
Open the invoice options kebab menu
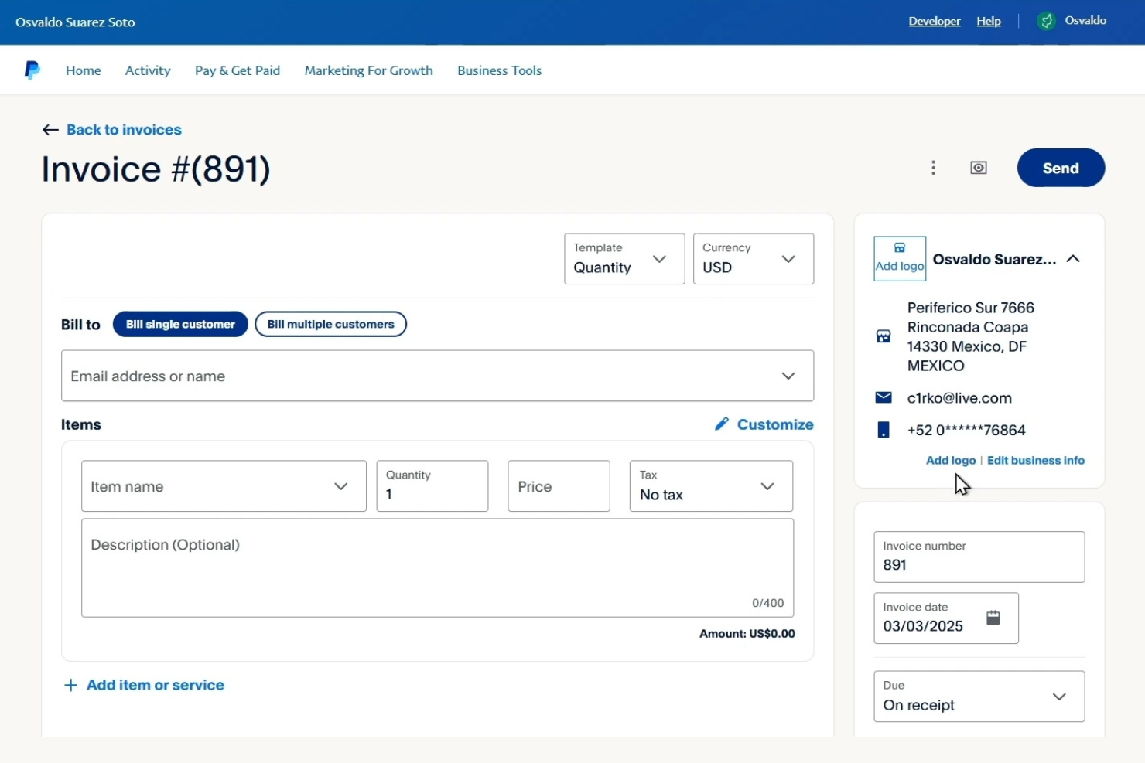point(934,168)
